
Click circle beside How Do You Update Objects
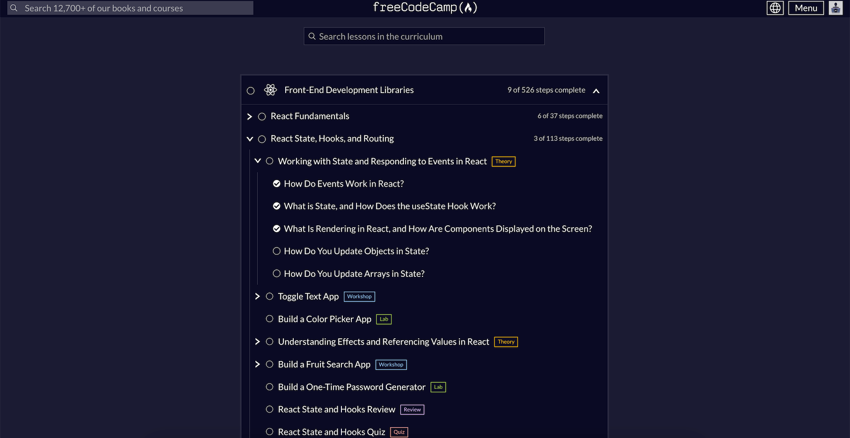[x=277, y=251]
